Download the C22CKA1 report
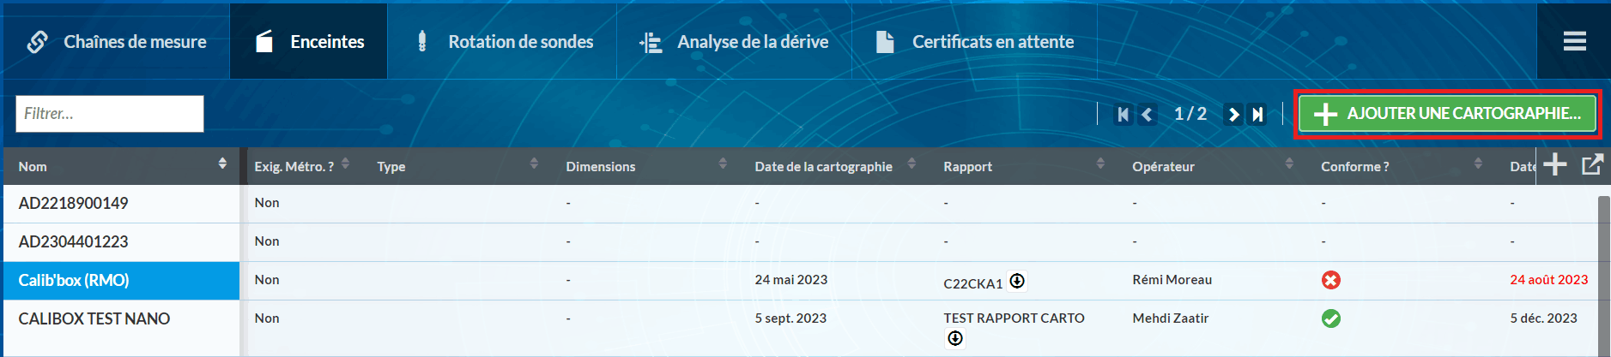Viewport: 1611px width, 357px height. tap(1017, 281)
